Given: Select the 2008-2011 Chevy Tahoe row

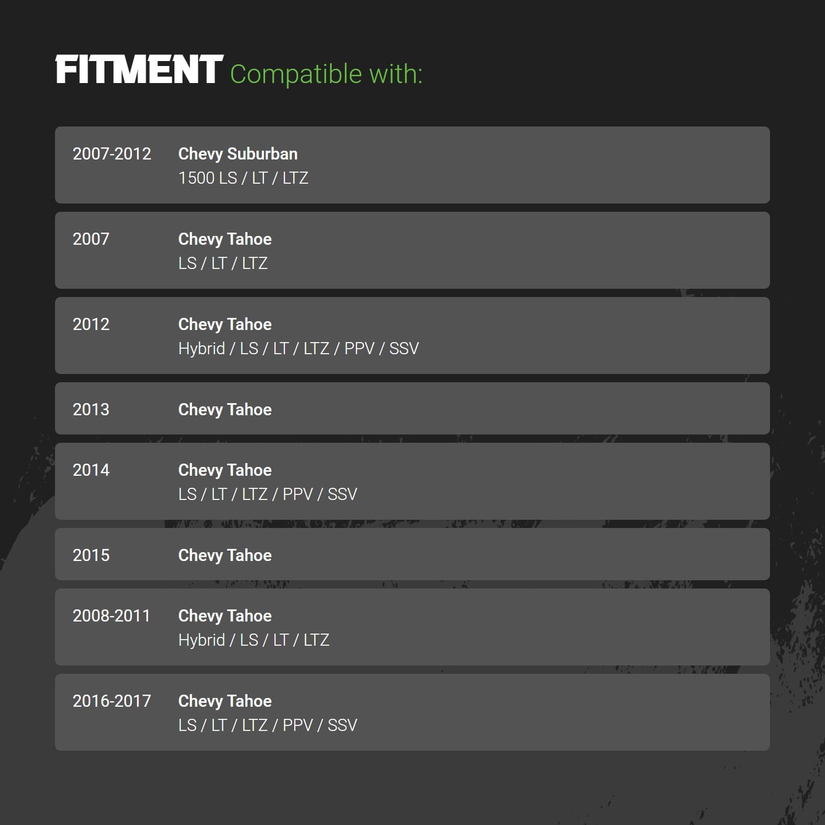Looking at the screenshot, I should pyautogui.click(x=413, y=627).
